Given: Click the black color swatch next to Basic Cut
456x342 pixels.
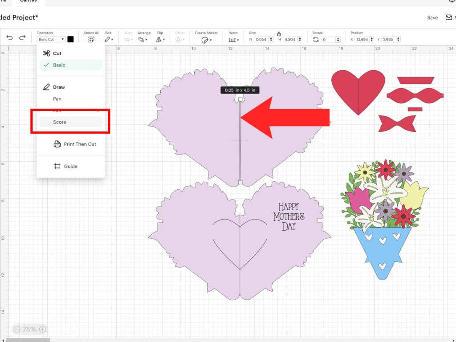Looking at the screenshot, I should click(70, 39).
